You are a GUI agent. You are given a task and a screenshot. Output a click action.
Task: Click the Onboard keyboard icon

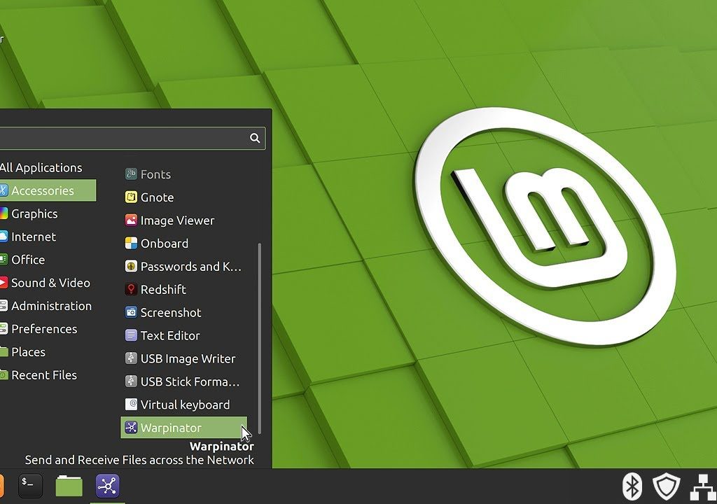point(131,244)
